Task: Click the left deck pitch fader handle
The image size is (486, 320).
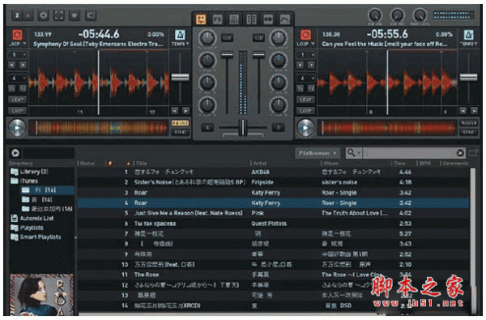Action: pyautogui.click(x=180, y=77)
